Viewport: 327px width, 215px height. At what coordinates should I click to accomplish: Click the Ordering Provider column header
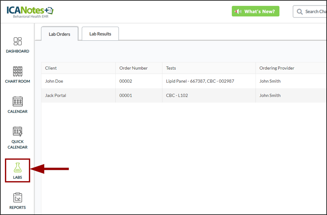[277, 68]
